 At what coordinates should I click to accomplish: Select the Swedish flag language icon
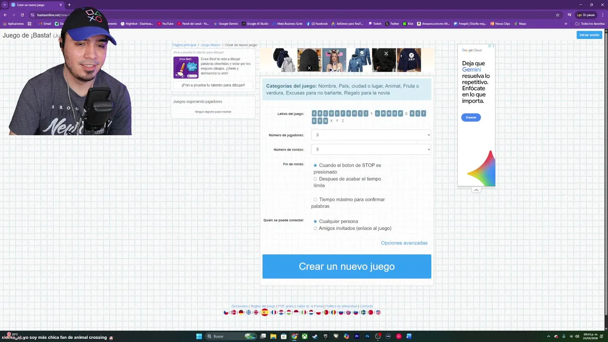pyautogui.click(x=363, y=313)
